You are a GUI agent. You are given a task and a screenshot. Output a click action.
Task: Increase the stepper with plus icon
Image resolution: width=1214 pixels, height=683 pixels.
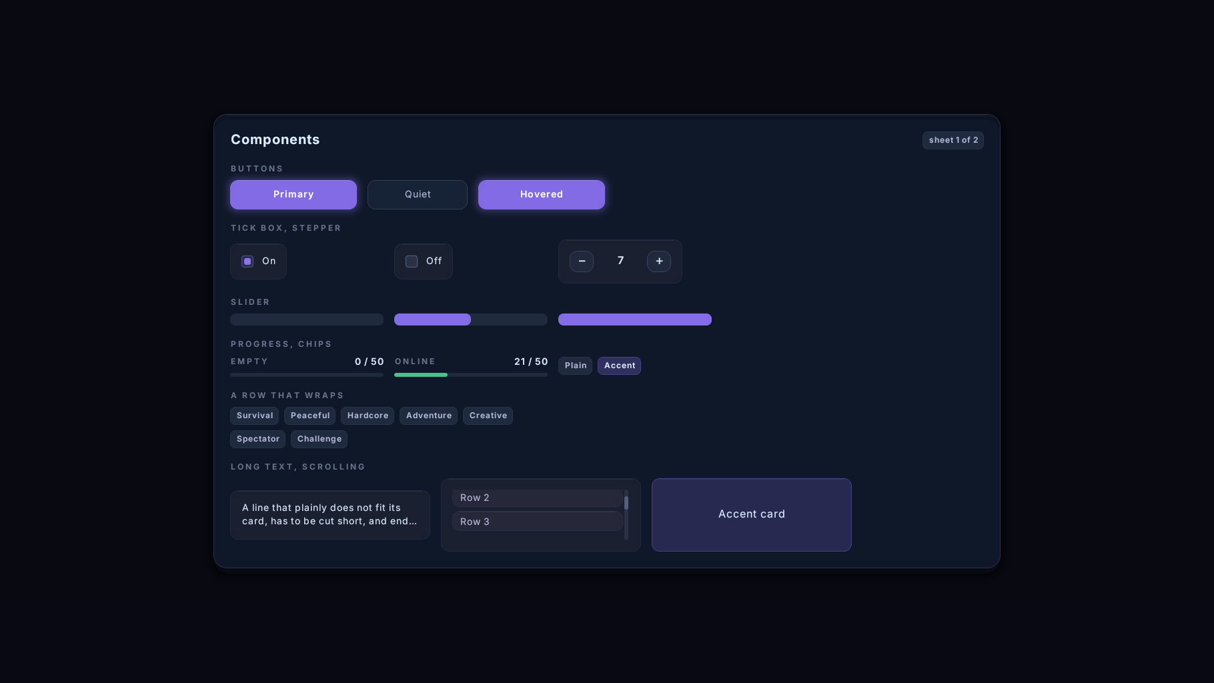pos(659,261)
